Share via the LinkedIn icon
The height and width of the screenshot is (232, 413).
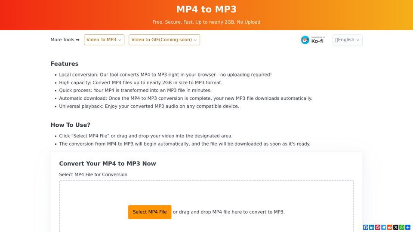point(372,227)
